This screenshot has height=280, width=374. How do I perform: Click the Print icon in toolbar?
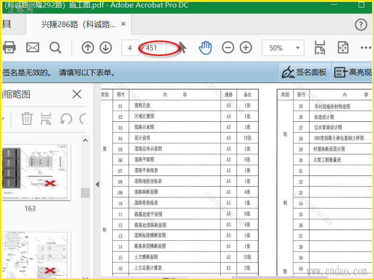[9, 48]
